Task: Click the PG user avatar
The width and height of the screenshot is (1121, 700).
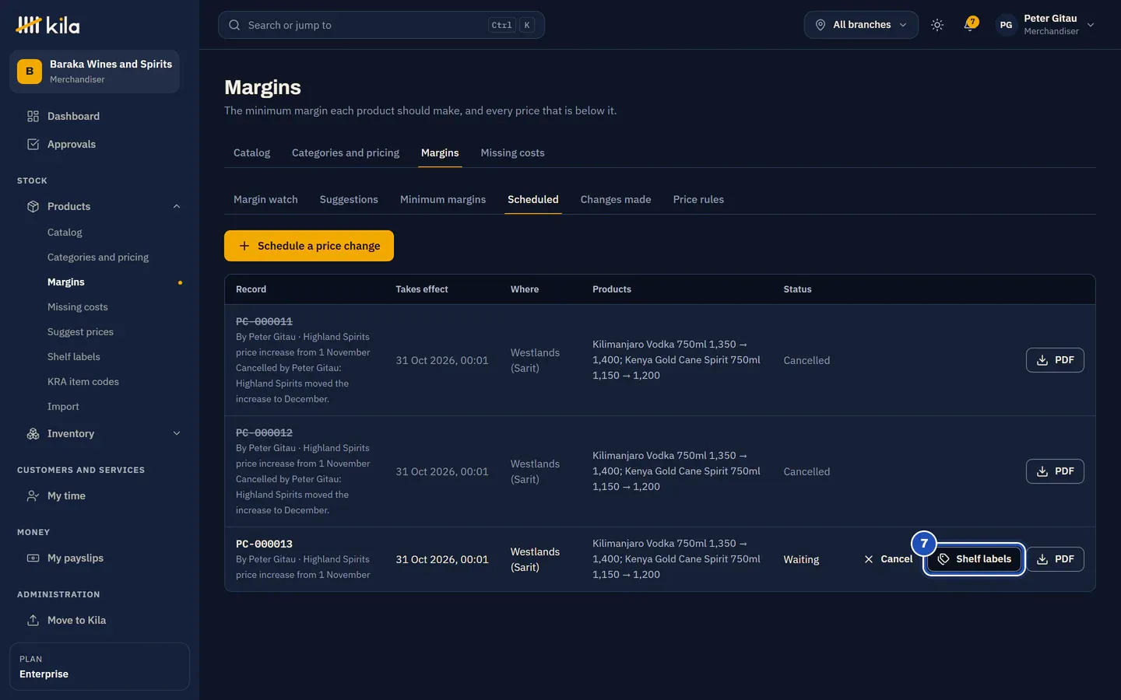Action: click(1006, 25)
